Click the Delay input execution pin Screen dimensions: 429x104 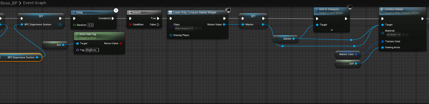point(74,18)
